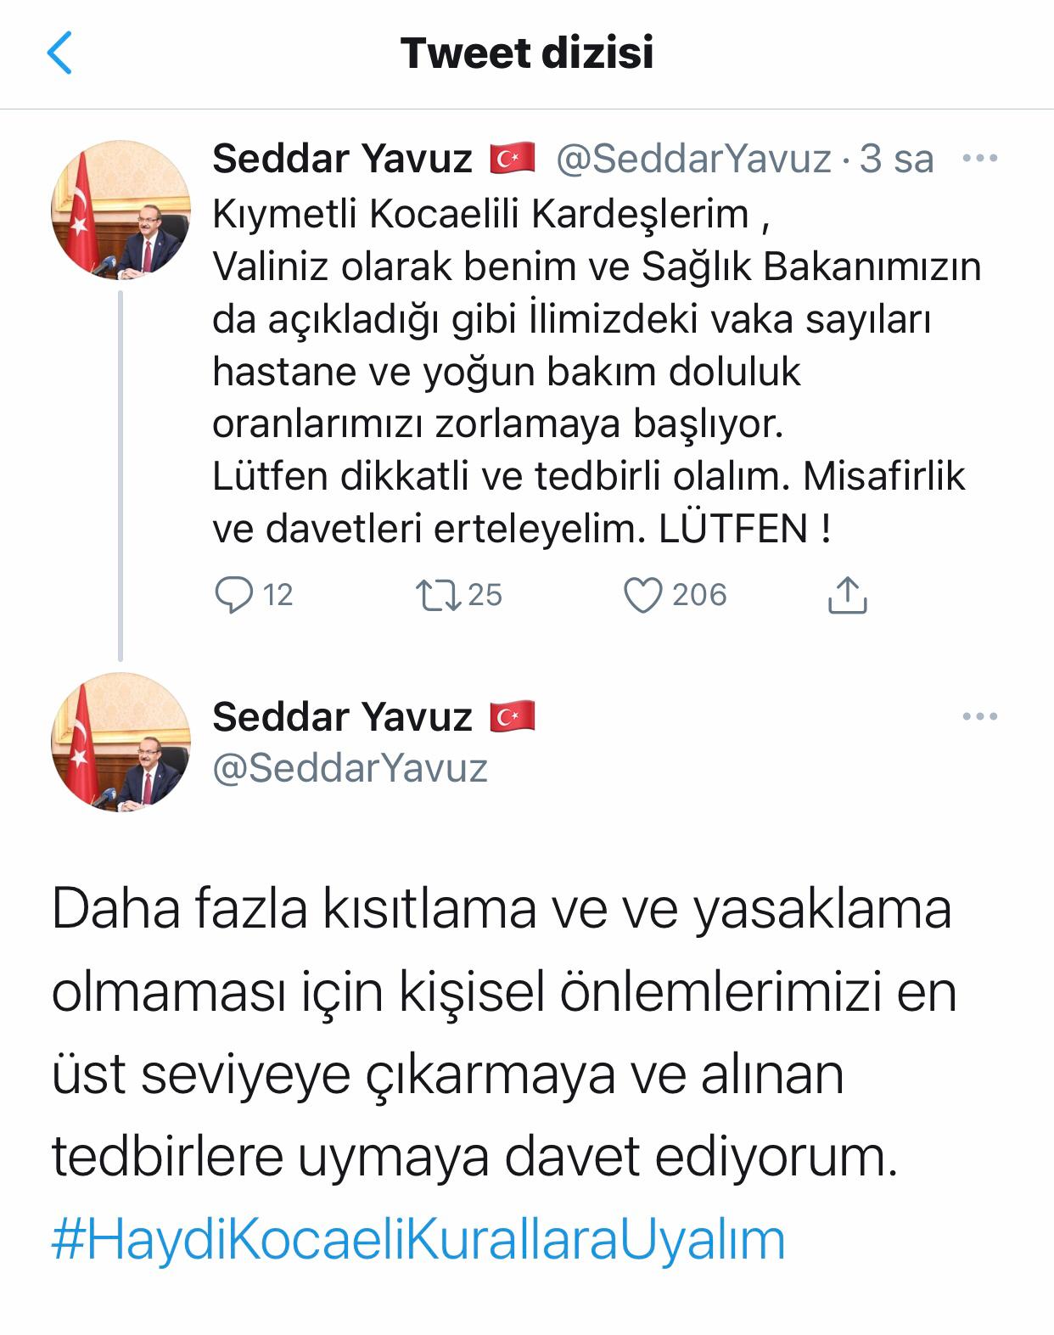Open the #HaydiKocaeliKurallaraUyalım hashtag
Screen dimensions: 1054x1335
click(418, 1239)
